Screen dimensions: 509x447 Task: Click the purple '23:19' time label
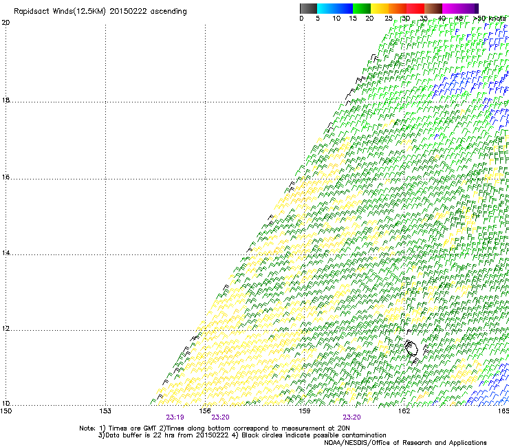pyautogui.click(x=175, y=417)
